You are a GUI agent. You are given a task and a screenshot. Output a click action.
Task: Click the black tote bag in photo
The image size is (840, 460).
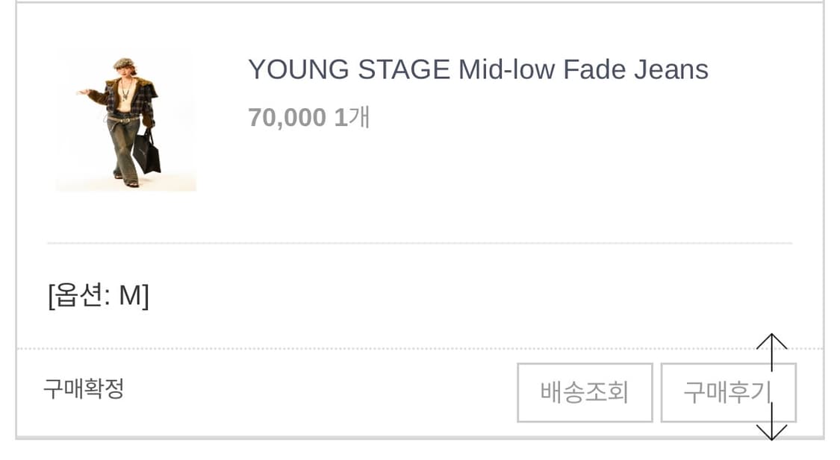pyautogui.click(x=148, y=155)
